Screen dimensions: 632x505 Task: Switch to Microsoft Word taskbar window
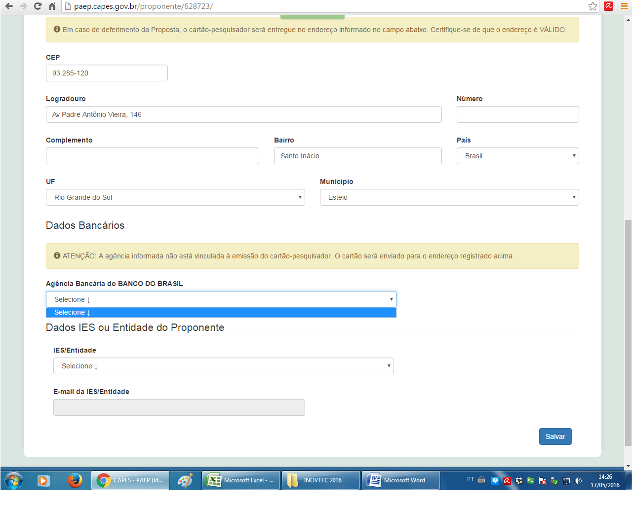(x=400, y=480)
